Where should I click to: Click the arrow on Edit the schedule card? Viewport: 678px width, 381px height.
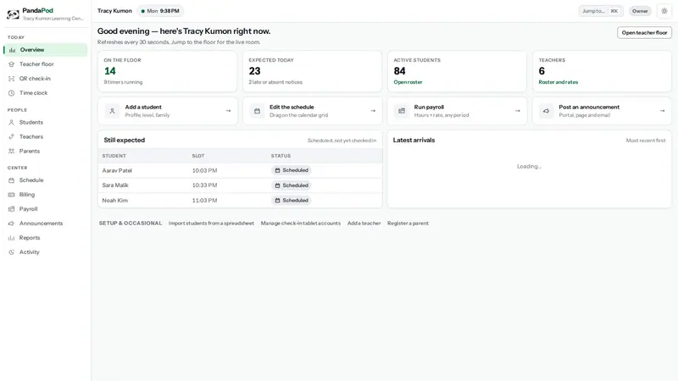pos(373,111)
